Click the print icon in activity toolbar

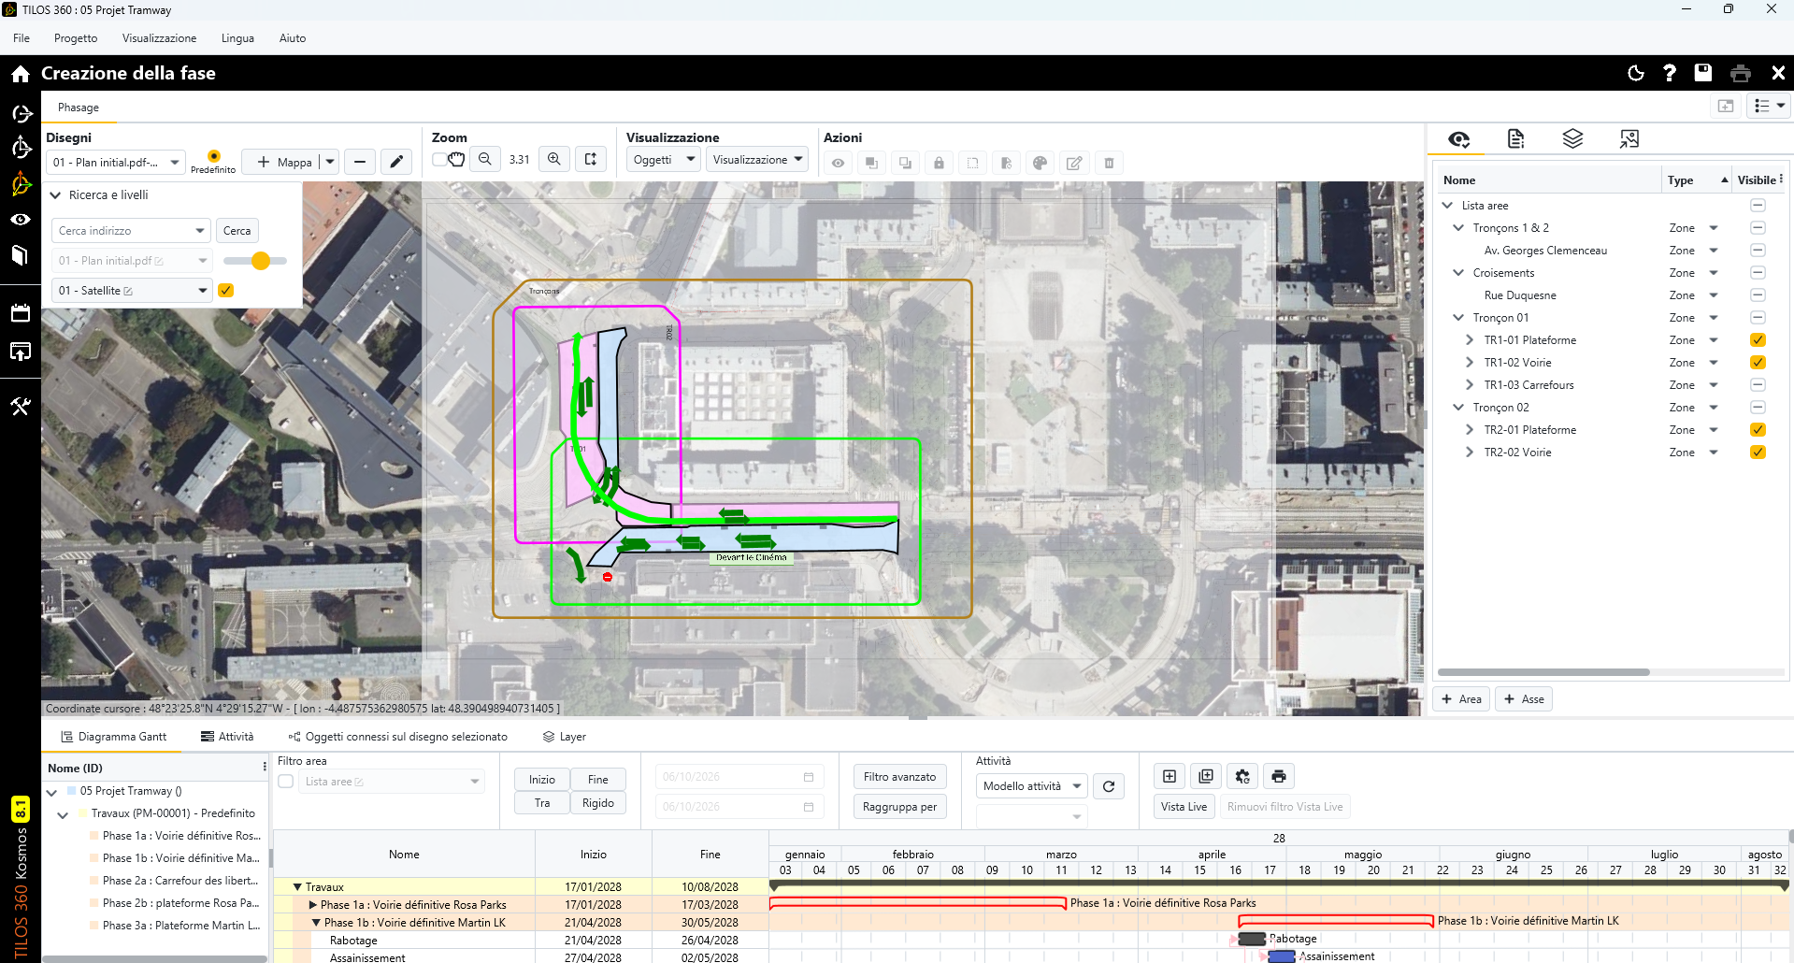tap(1279, 776)
